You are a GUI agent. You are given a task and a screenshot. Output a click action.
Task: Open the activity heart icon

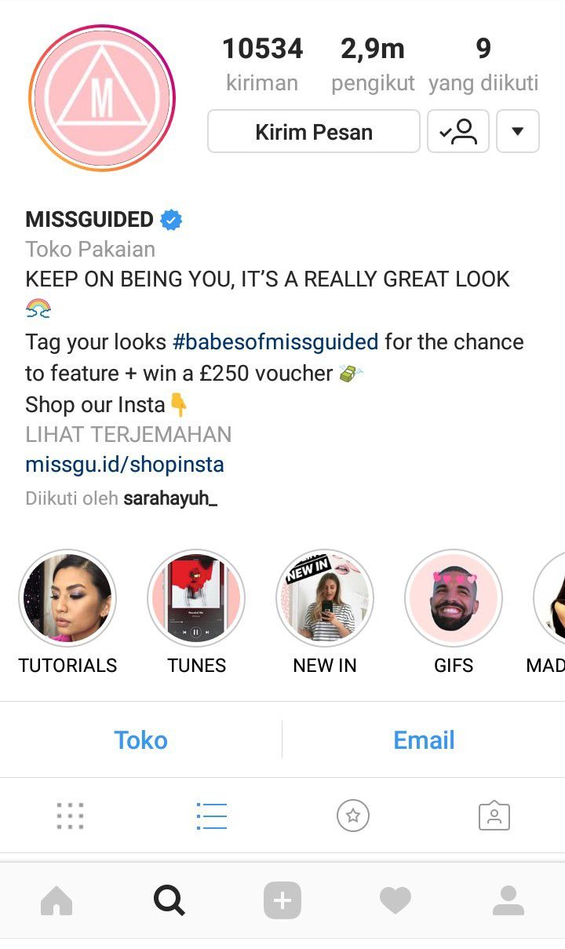[395, 900]
